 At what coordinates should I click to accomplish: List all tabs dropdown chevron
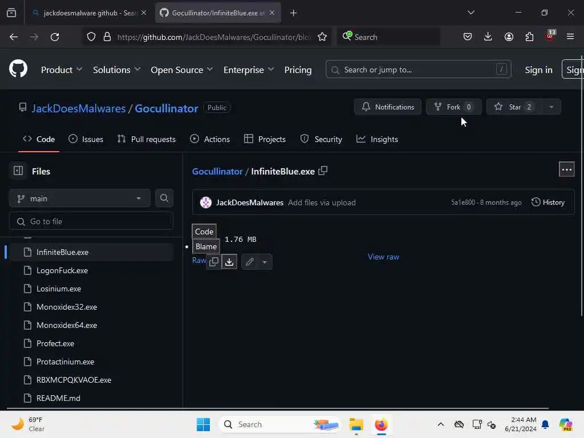(x=471, y=13)
